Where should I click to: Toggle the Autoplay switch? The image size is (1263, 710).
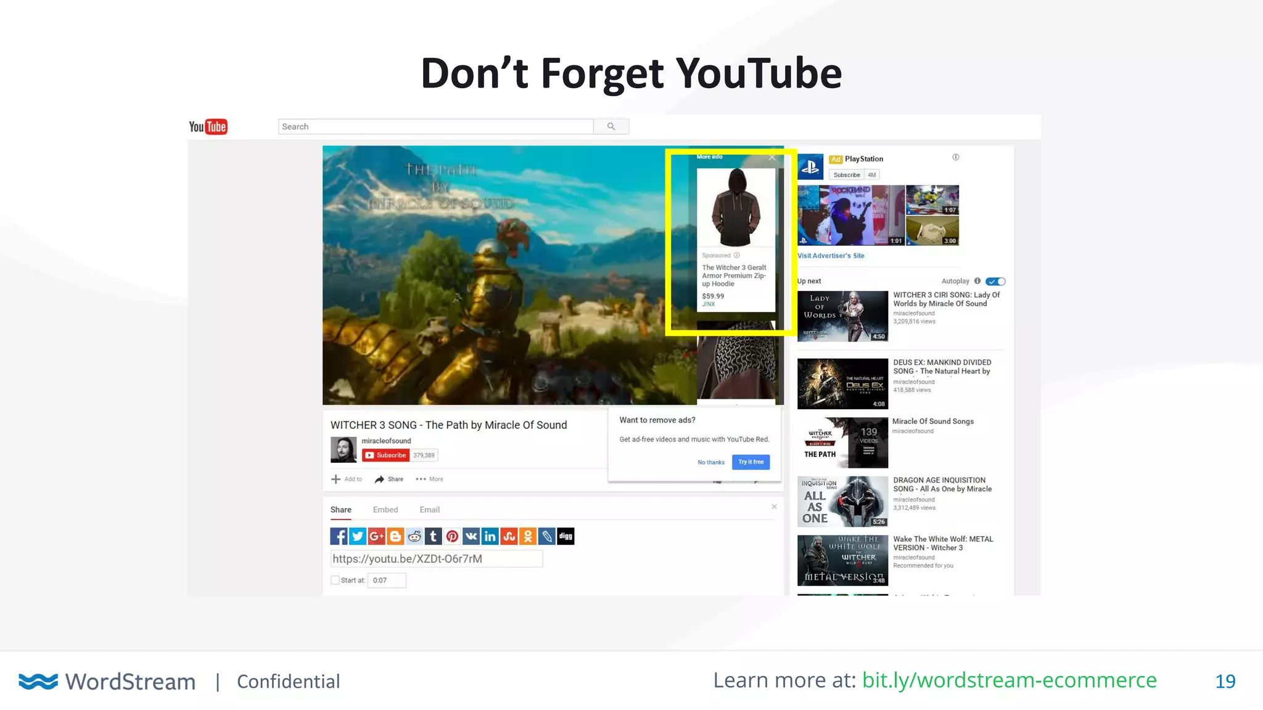995,282
